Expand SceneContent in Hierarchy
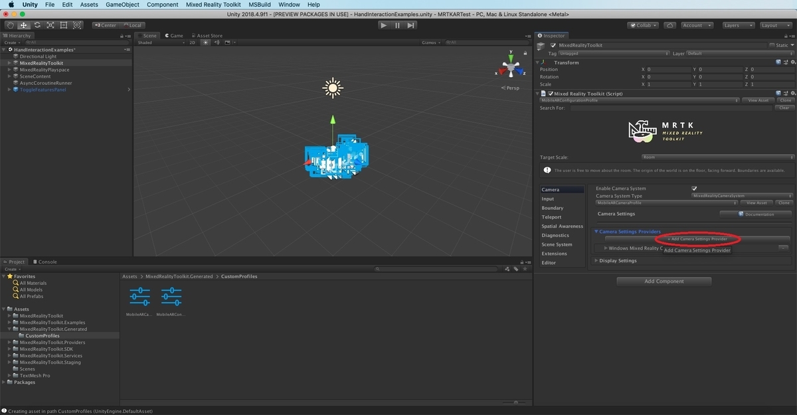 tap(10, 76)
